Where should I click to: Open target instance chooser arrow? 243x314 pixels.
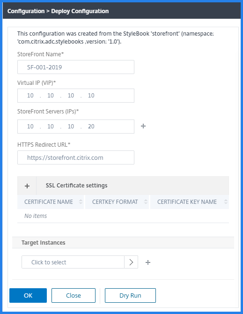131,262
